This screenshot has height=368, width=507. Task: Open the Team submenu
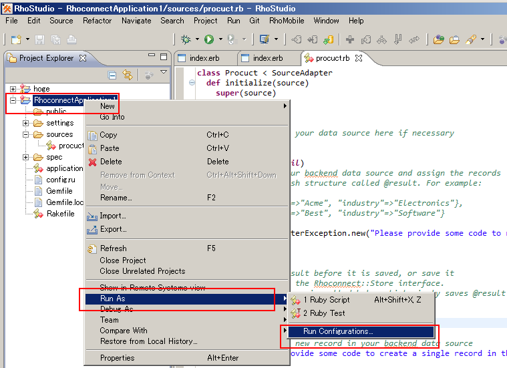pos(188,320)
